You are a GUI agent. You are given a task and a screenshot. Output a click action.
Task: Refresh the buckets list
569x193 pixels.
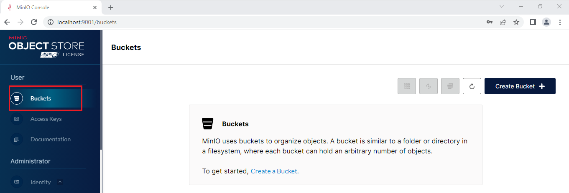click(x=472, y=86)
